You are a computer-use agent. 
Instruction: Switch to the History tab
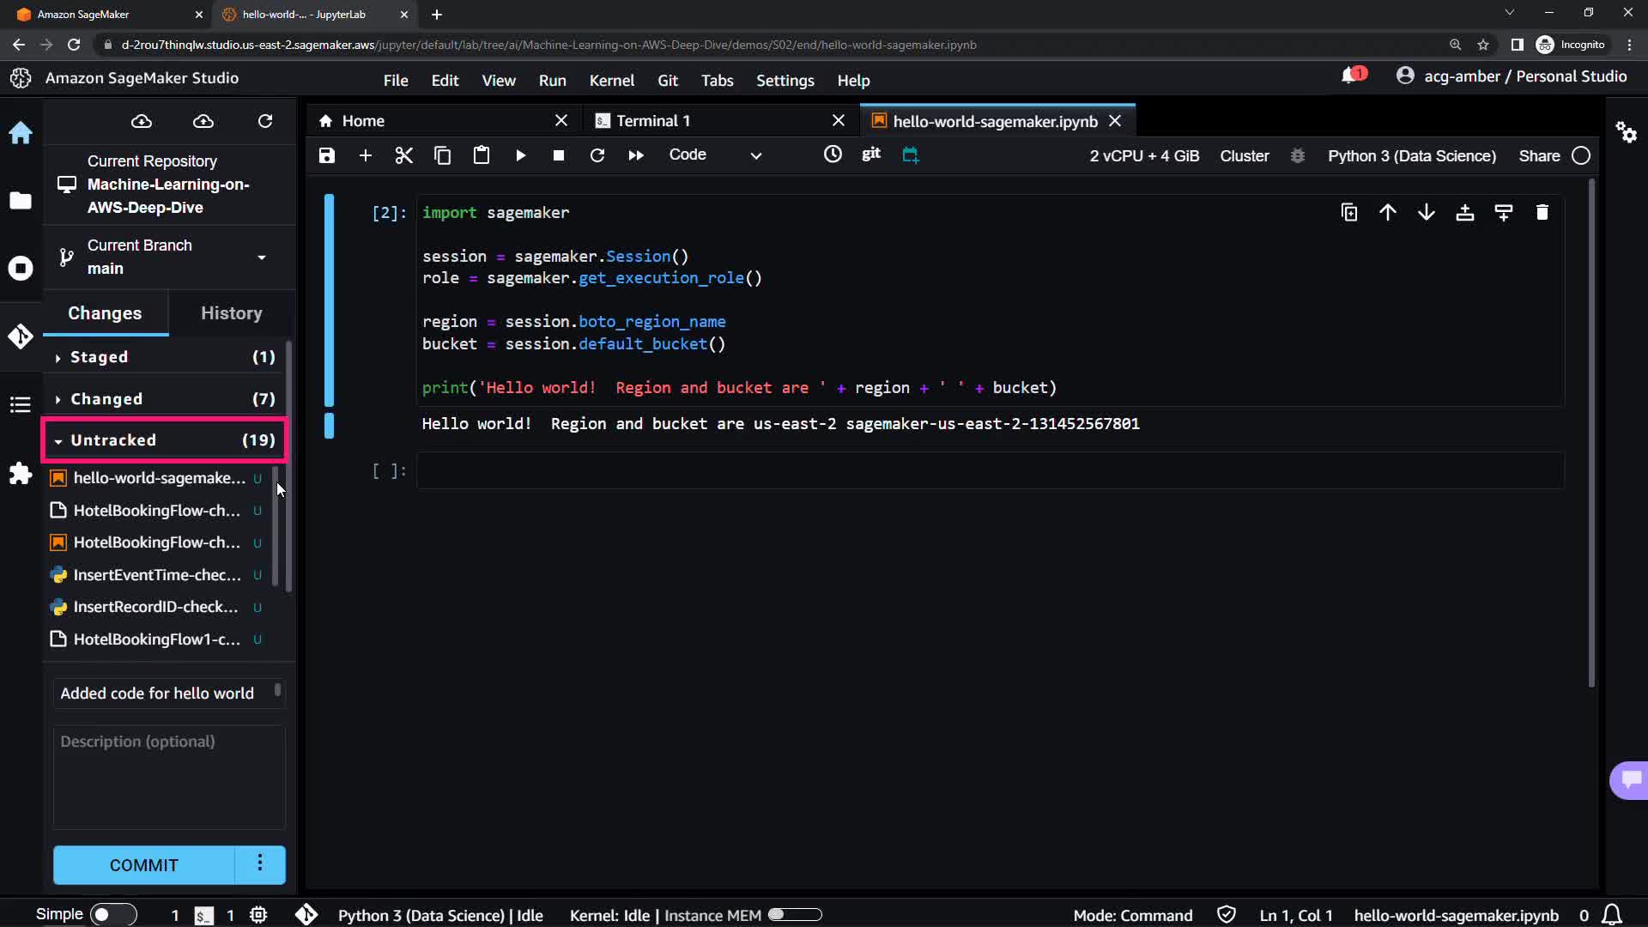(x=231, y=313)
